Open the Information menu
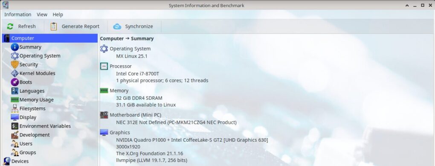The image size is (435, 166). click(x=18, y=15)
